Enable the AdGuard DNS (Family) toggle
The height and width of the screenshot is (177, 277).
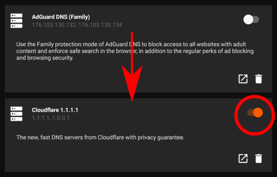[x=251, y=20]
